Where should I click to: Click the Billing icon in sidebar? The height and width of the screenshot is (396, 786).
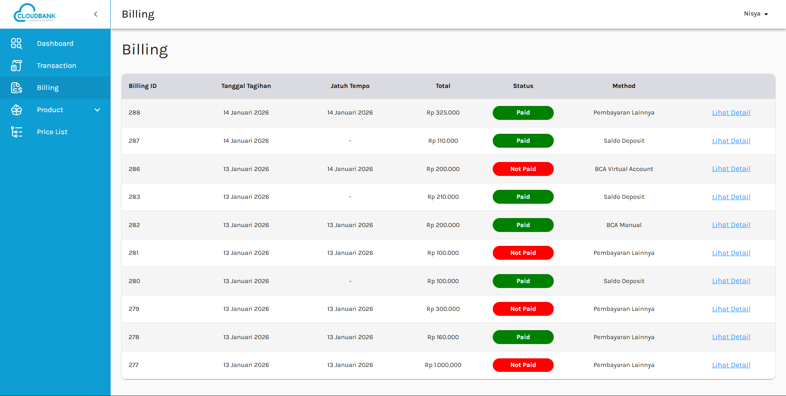(x=16, y=88)
